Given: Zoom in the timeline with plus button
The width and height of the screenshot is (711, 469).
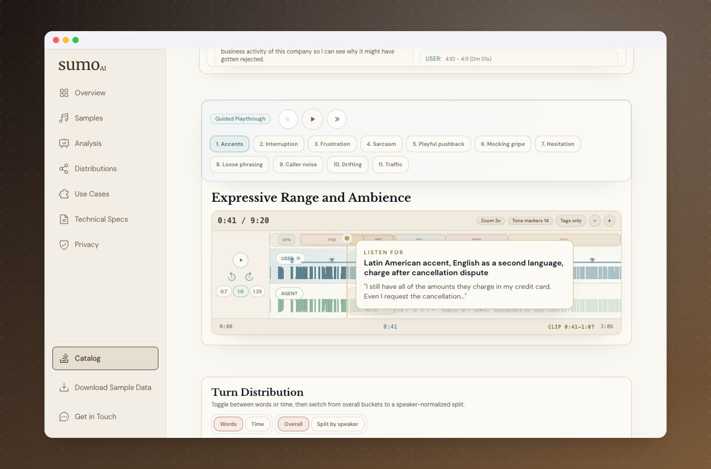Looking at the screenshot, I should 609,220.
